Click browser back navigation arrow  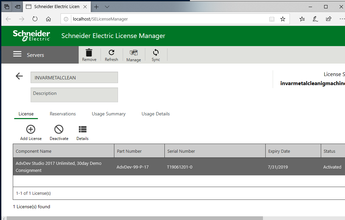8,19
